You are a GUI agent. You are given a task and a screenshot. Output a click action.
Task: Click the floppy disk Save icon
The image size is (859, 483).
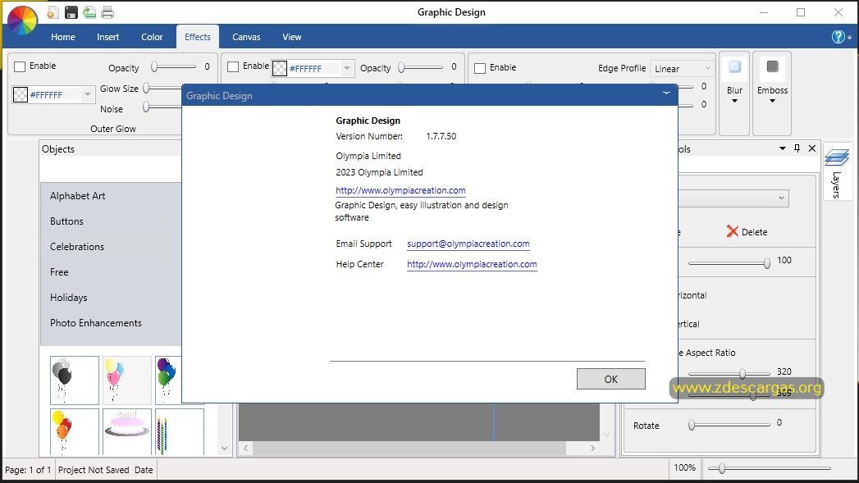click(x=71, y=12)
